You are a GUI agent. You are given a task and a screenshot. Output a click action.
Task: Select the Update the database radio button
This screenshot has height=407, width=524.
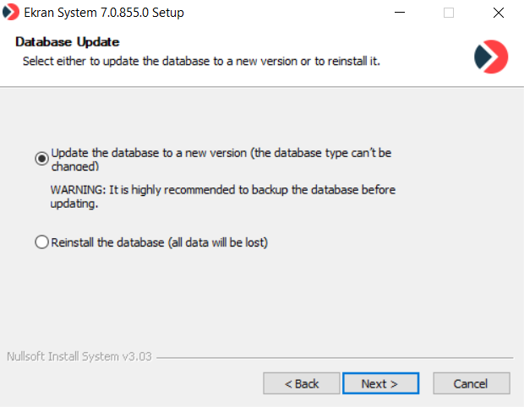point(41,158)
